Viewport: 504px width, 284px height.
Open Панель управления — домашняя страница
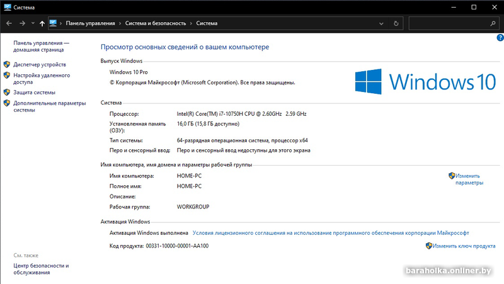(x=41, y=46)
